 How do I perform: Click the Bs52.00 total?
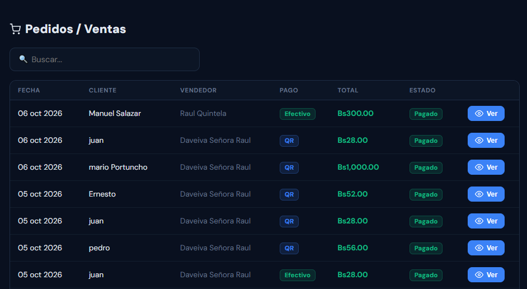tap(352, 194)
